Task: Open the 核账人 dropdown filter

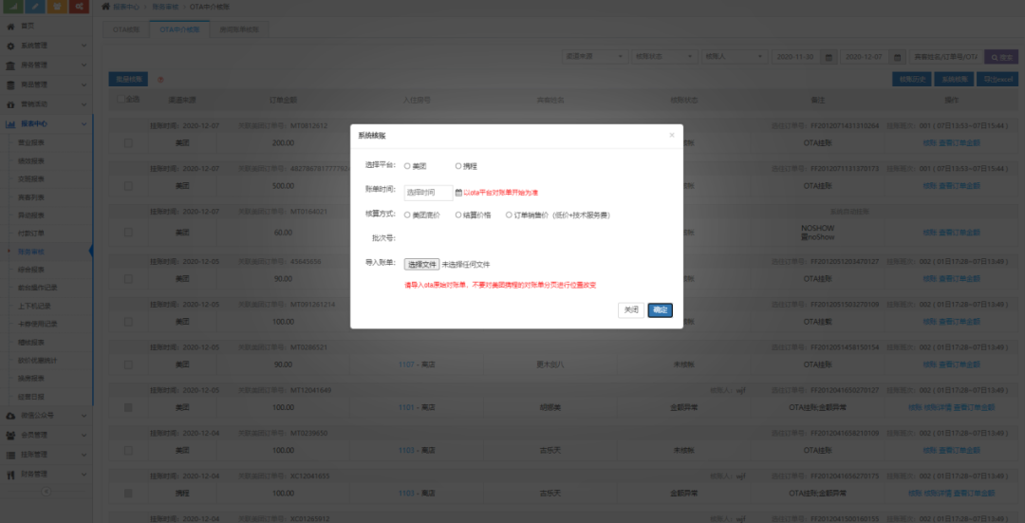Action: [x=734, y=58]
